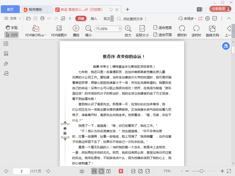Go to previous page arrow in status bar

point(6,171)
